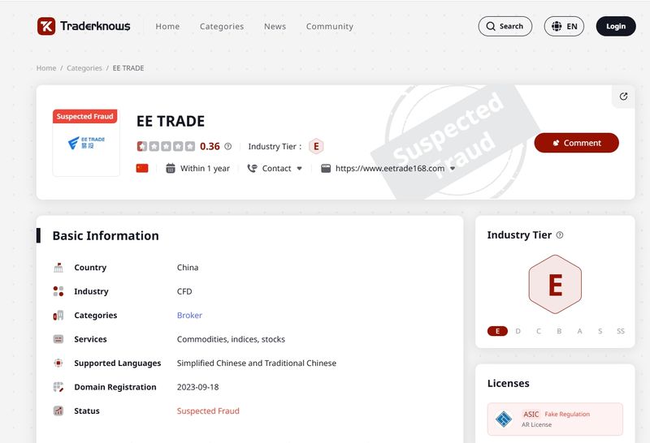Click the Comment button
Screen dimensions: 650x443
[576, 143]
